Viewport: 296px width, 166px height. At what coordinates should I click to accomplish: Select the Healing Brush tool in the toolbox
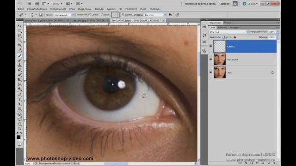19,55
